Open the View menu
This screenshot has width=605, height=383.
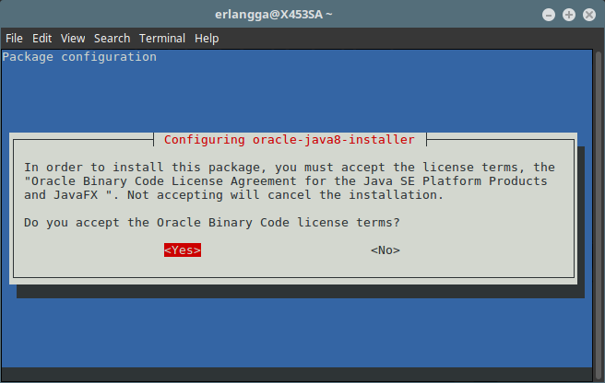tap(73, 39)
